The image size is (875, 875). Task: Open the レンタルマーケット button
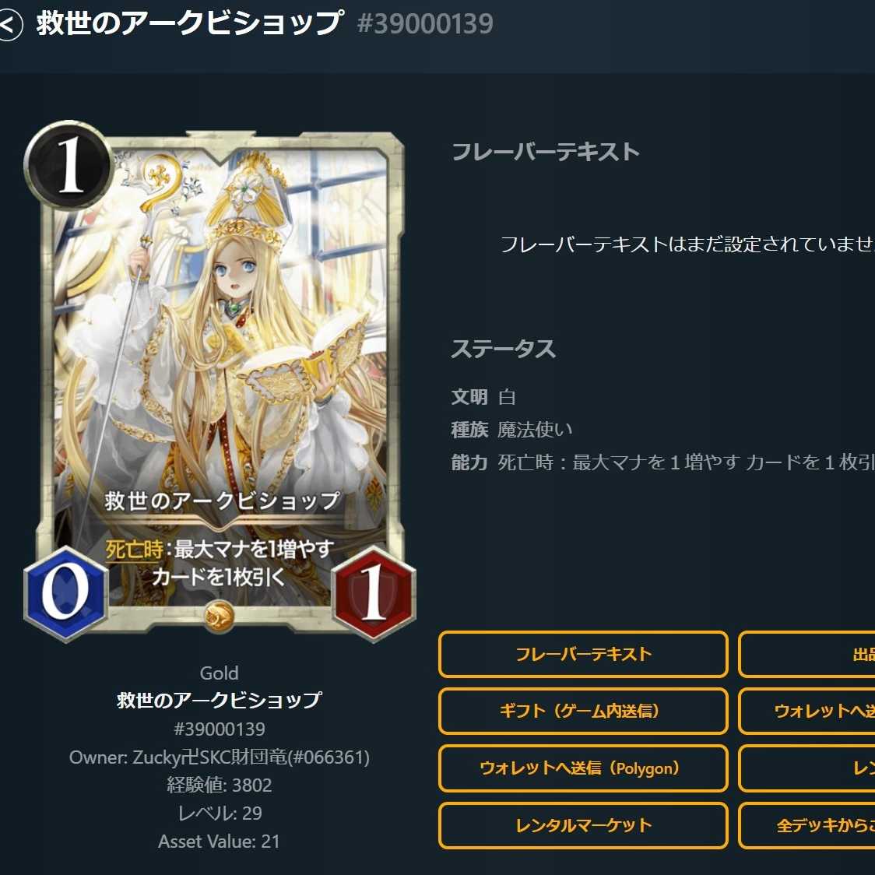[583, 825]
